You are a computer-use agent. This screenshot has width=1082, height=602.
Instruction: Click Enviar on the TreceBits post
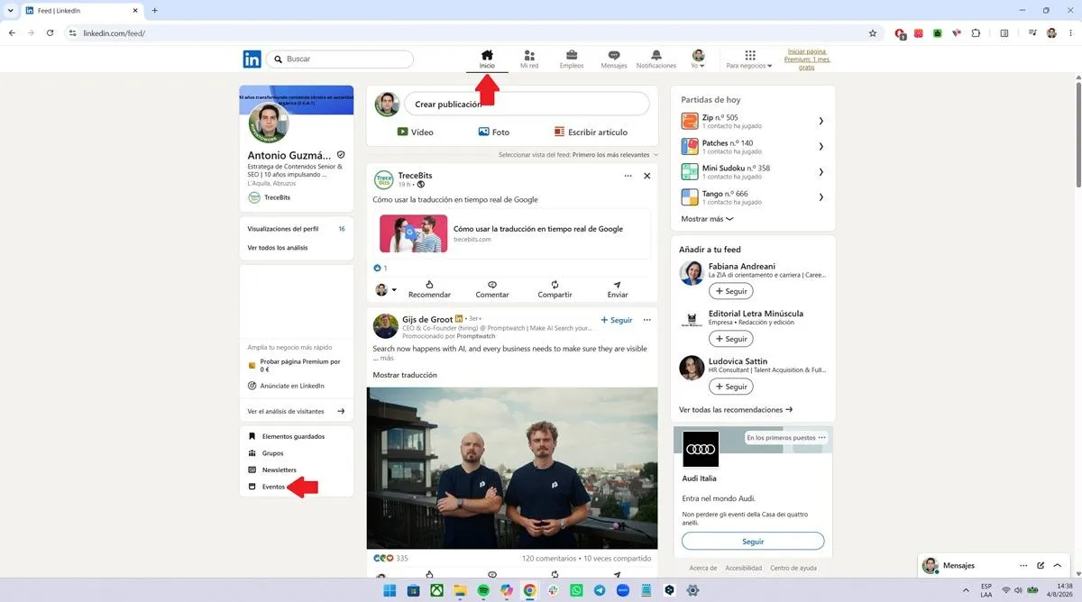pyautogui.click(x=618, y=289)
